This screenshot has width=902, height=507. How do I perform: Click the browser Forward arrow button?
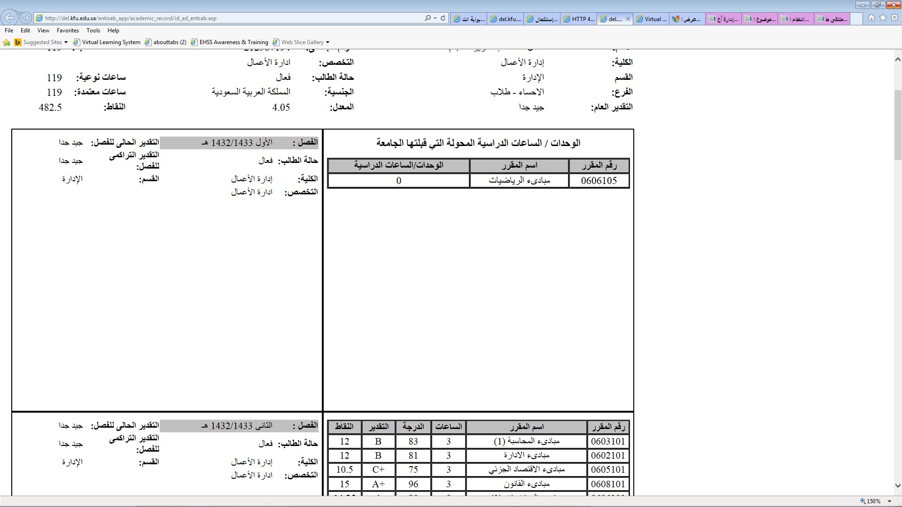pos(26,18)
